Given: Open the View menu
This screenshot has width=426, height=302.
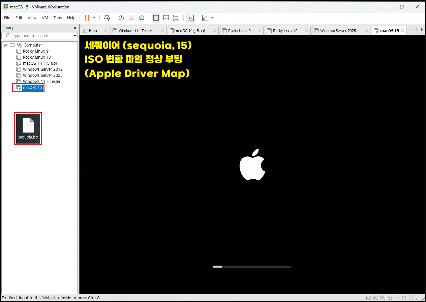Looking at the screenshot, I should (x=32, y=18).
